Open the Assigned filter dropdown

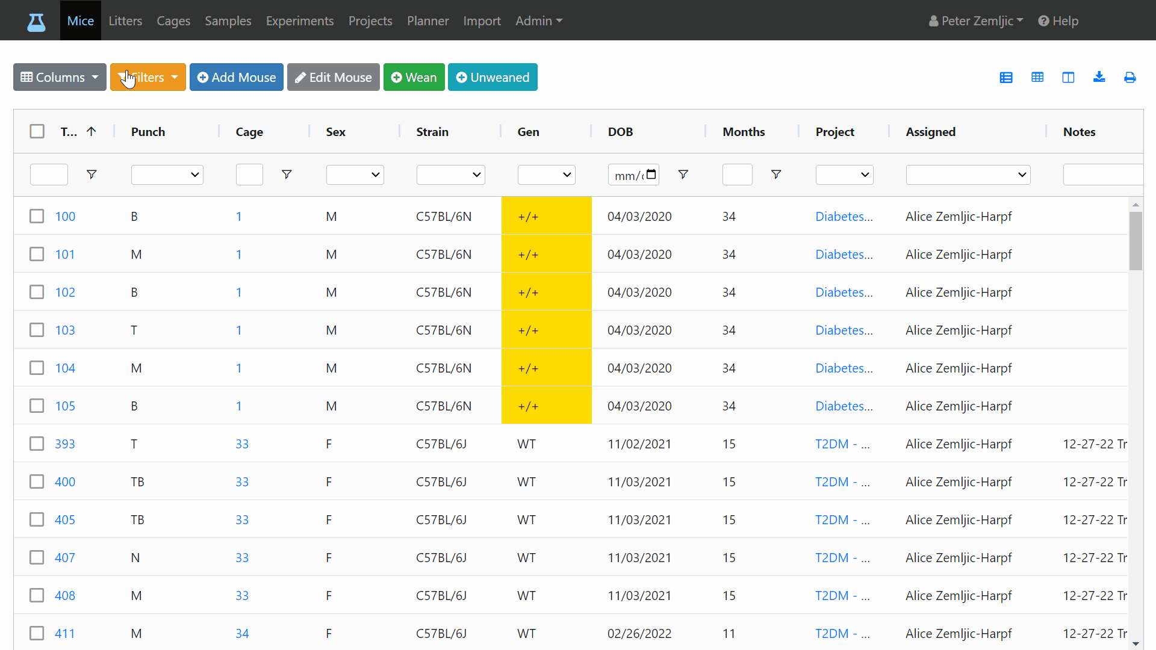click(x=968, y=175)
